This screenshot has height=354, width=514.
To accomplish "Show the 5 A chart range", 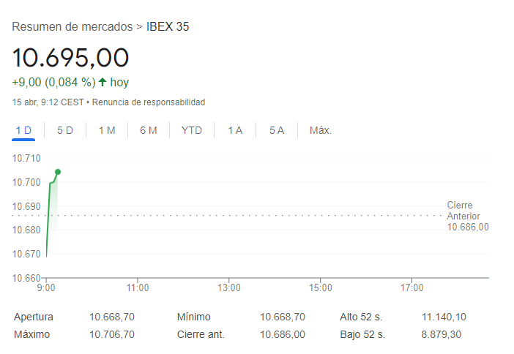I will [276, 130].
